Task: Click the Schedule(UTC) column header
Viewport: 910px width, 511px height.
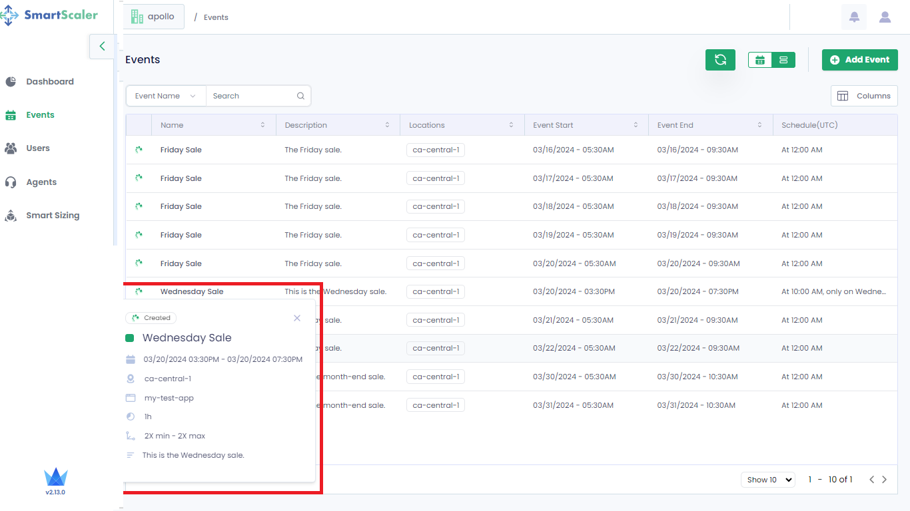Action: tap(809, 125)
